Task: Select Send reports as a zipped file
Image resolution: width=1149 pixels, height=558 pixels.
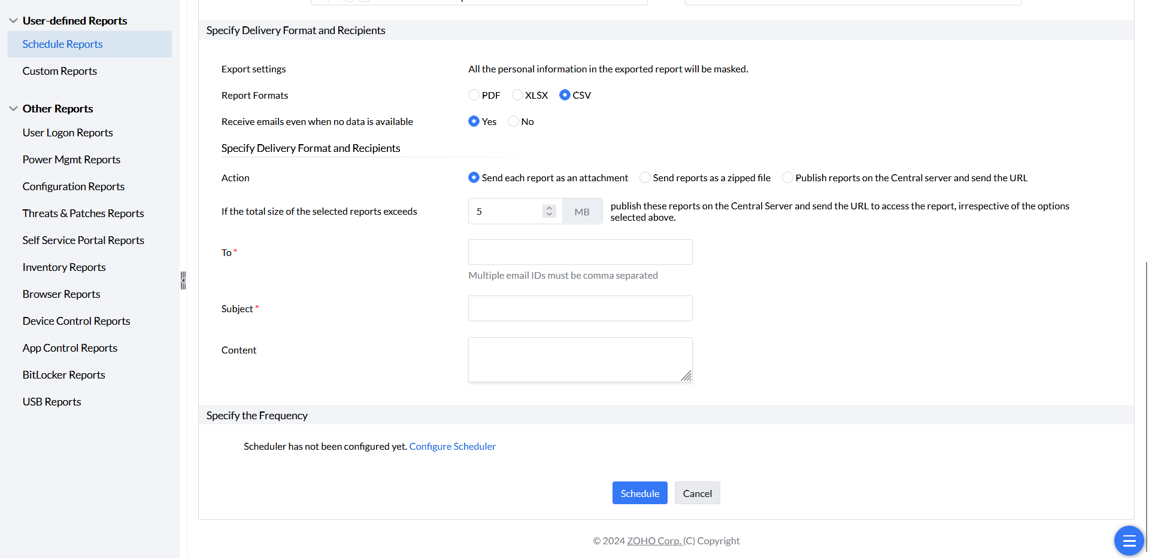Action: [x=645, y=178]
